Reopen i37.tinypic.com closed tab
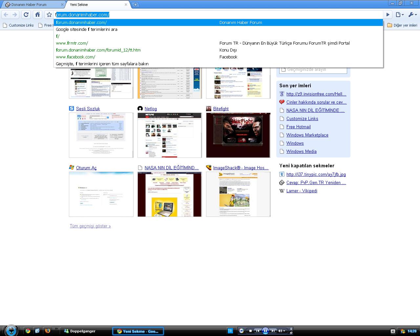 (316, 174)
